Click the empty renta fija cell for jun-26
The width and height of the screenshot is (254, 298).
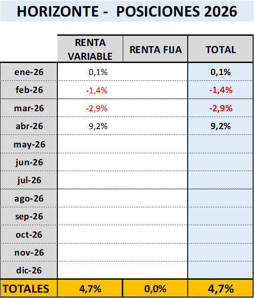click(x=155, y=162)
